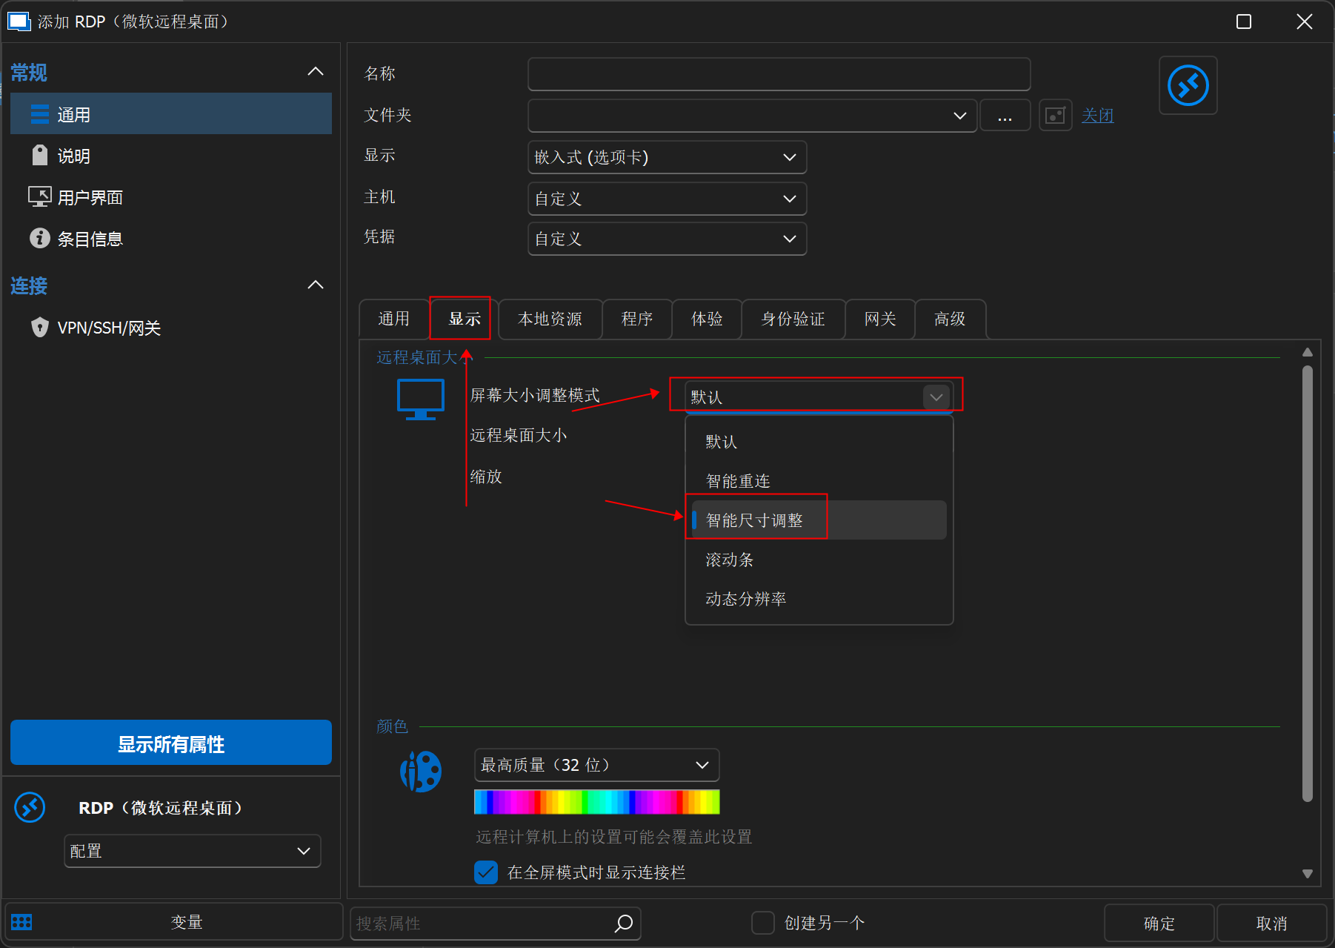
Task: Collapse the 连接 section
Action: point(316,285)
